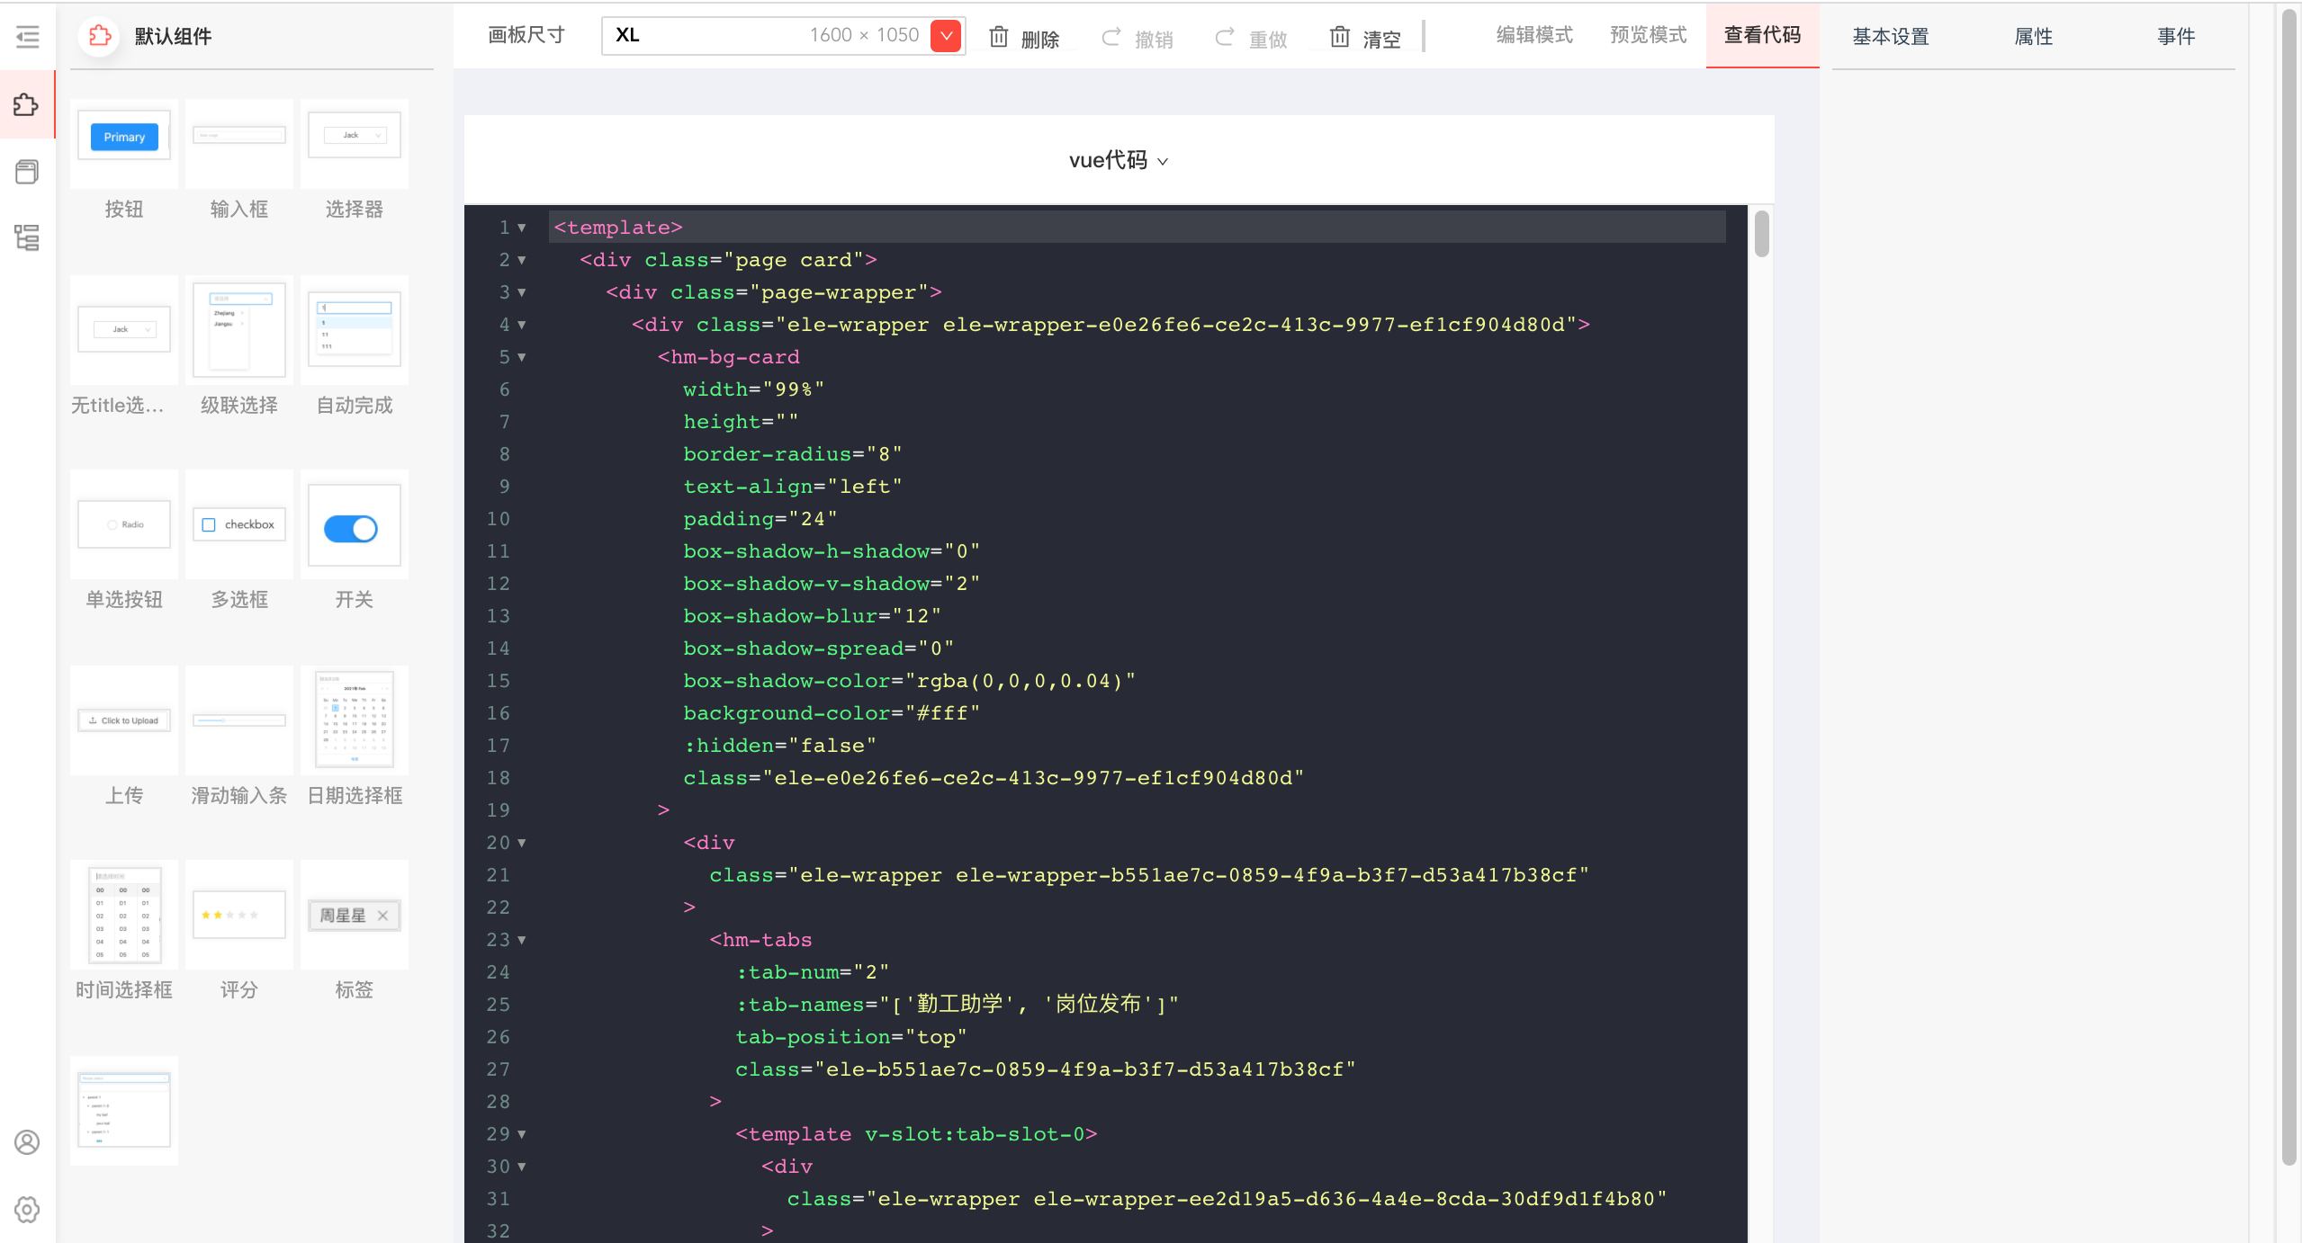Select the 滑动输入条 slider component
Image resolution: width=2302 pixels, height=1243 pixels.
tap(239, 721)
